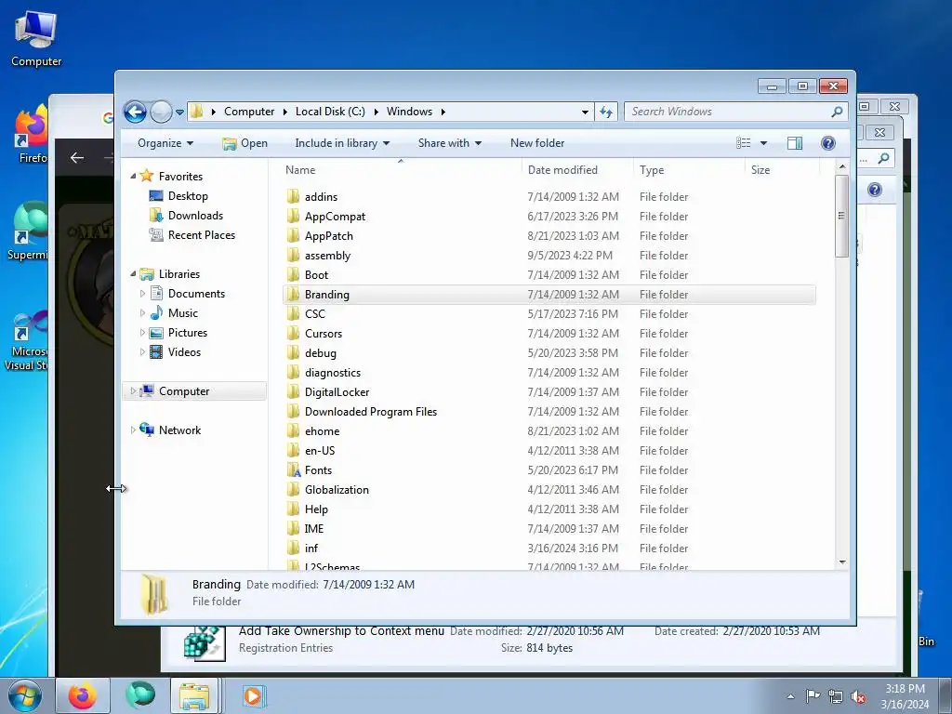Click the scrollbar up arrow

coord(841,166)
